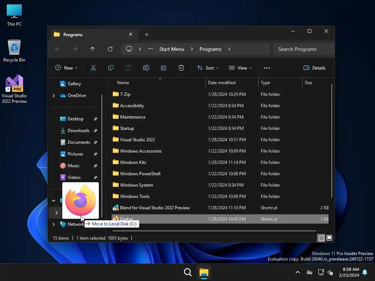The width and height of the screenshot is (375, 281).
Task: Click the network tray icon
Action: 321,272
